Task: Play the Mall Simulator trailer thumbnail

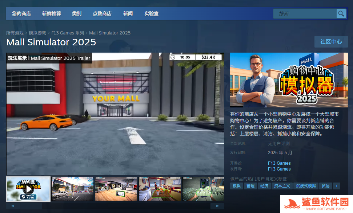Action: (28, 189)
